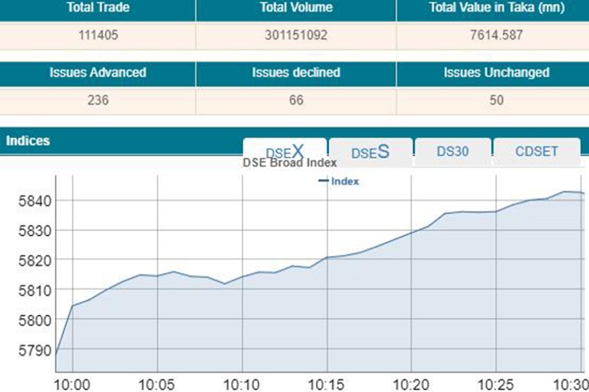The height and width of the screenshot is (392, 589).
Task: Click the Indices section heading
Action: tap(28, 140)
